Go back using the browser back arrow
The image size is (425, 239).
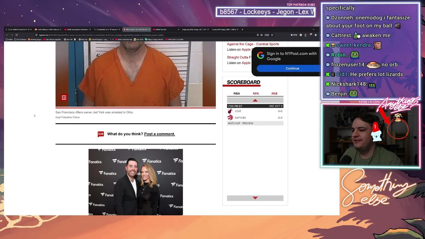tap(7, 35)
